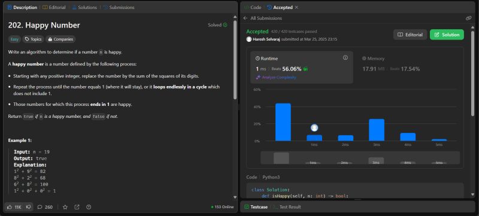Close the Accepted tab
479x216 pixels.
coord(296,7)
